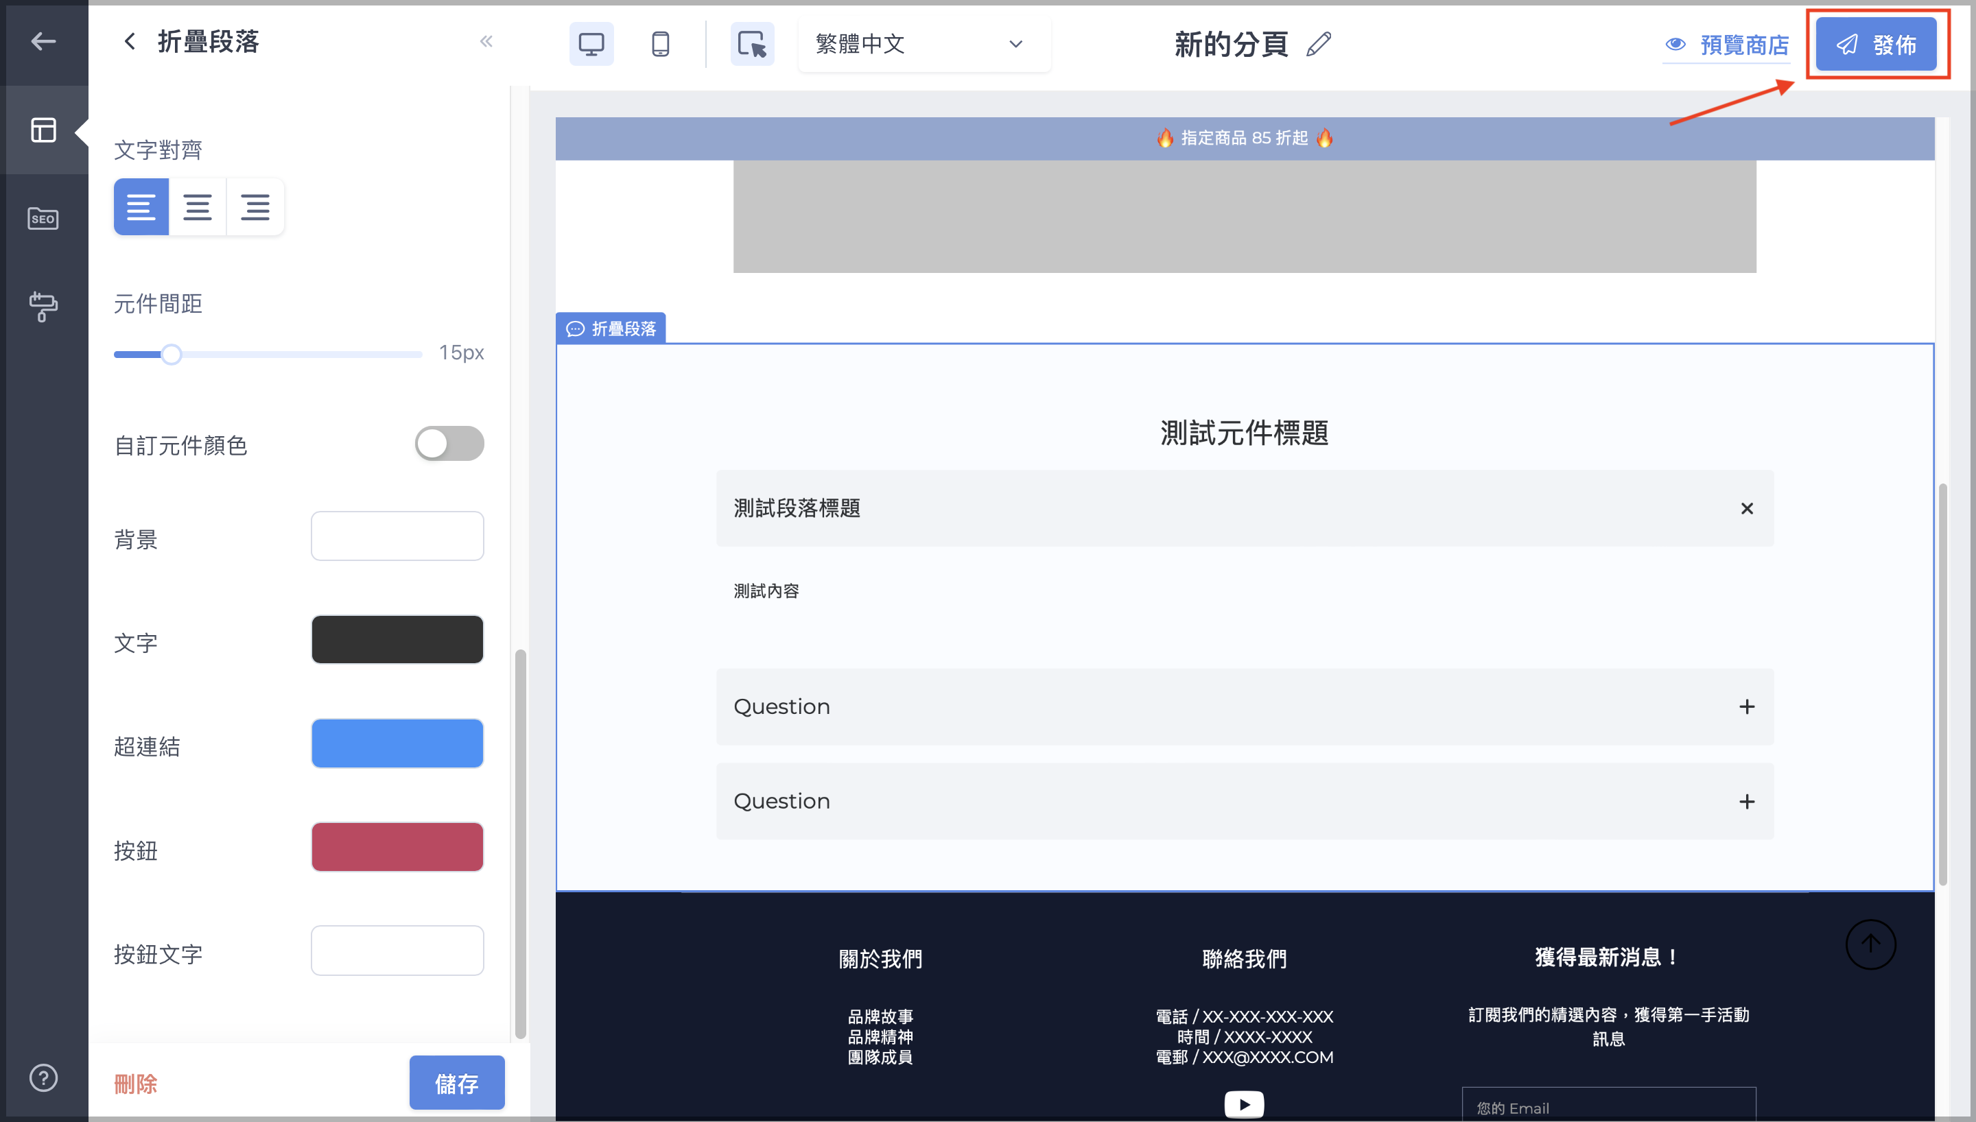Open the 超連結 blue color swatch
The height and width of the screenshot is (1122, 1976).
[397, 743]
